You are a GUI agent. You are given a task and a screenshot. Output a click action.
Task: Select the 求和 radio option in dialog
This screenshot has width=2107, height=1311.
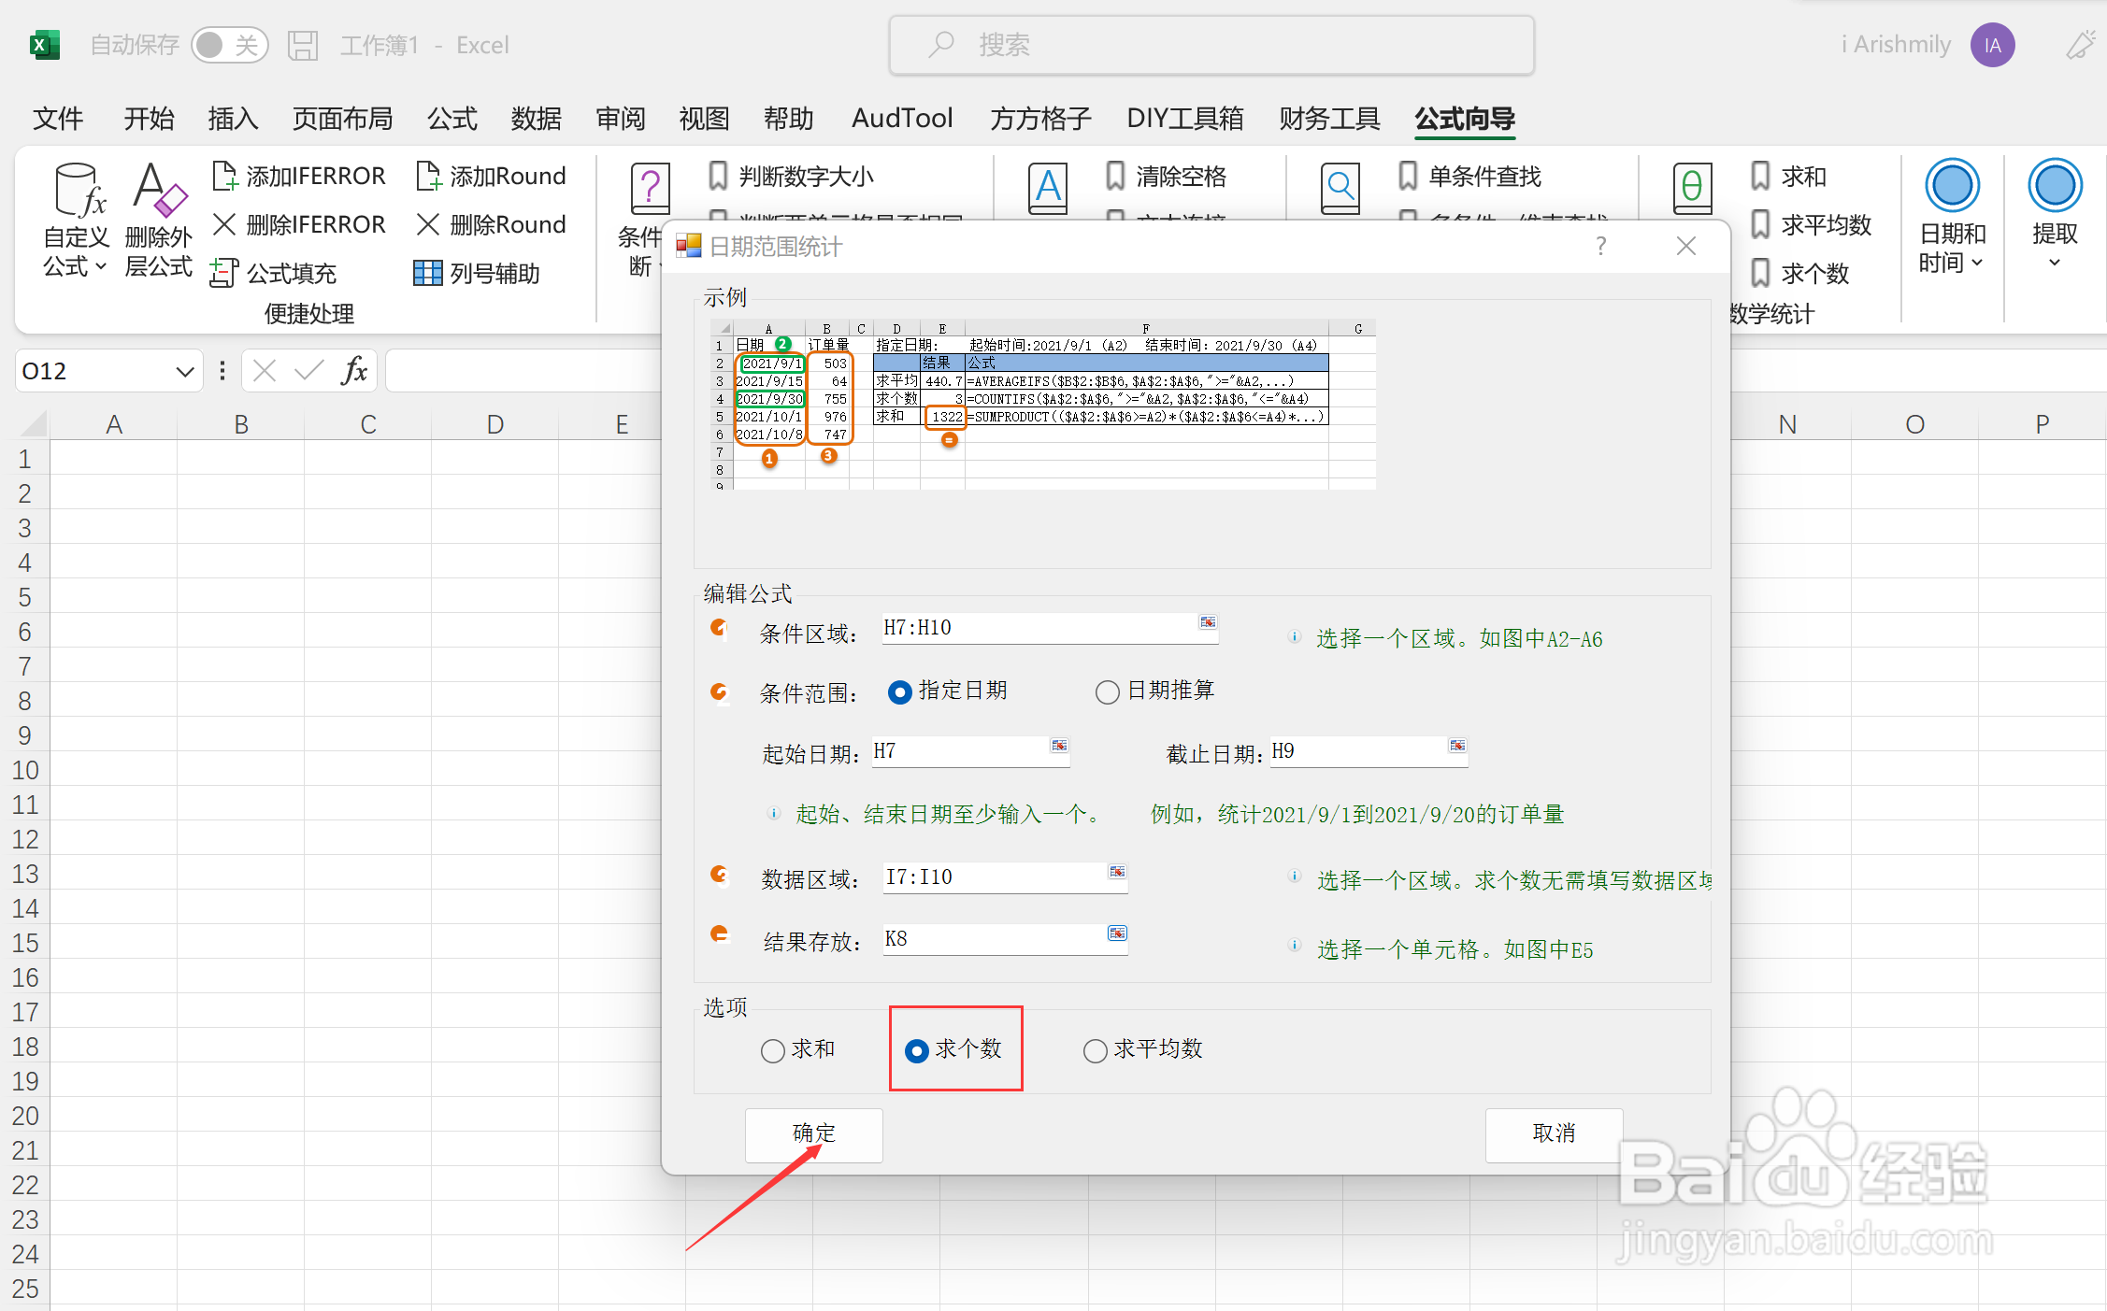[x=772, y=1051]
